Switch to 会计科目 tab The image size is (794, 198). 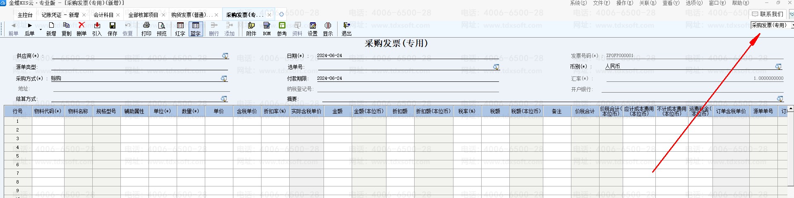point(103,15)
